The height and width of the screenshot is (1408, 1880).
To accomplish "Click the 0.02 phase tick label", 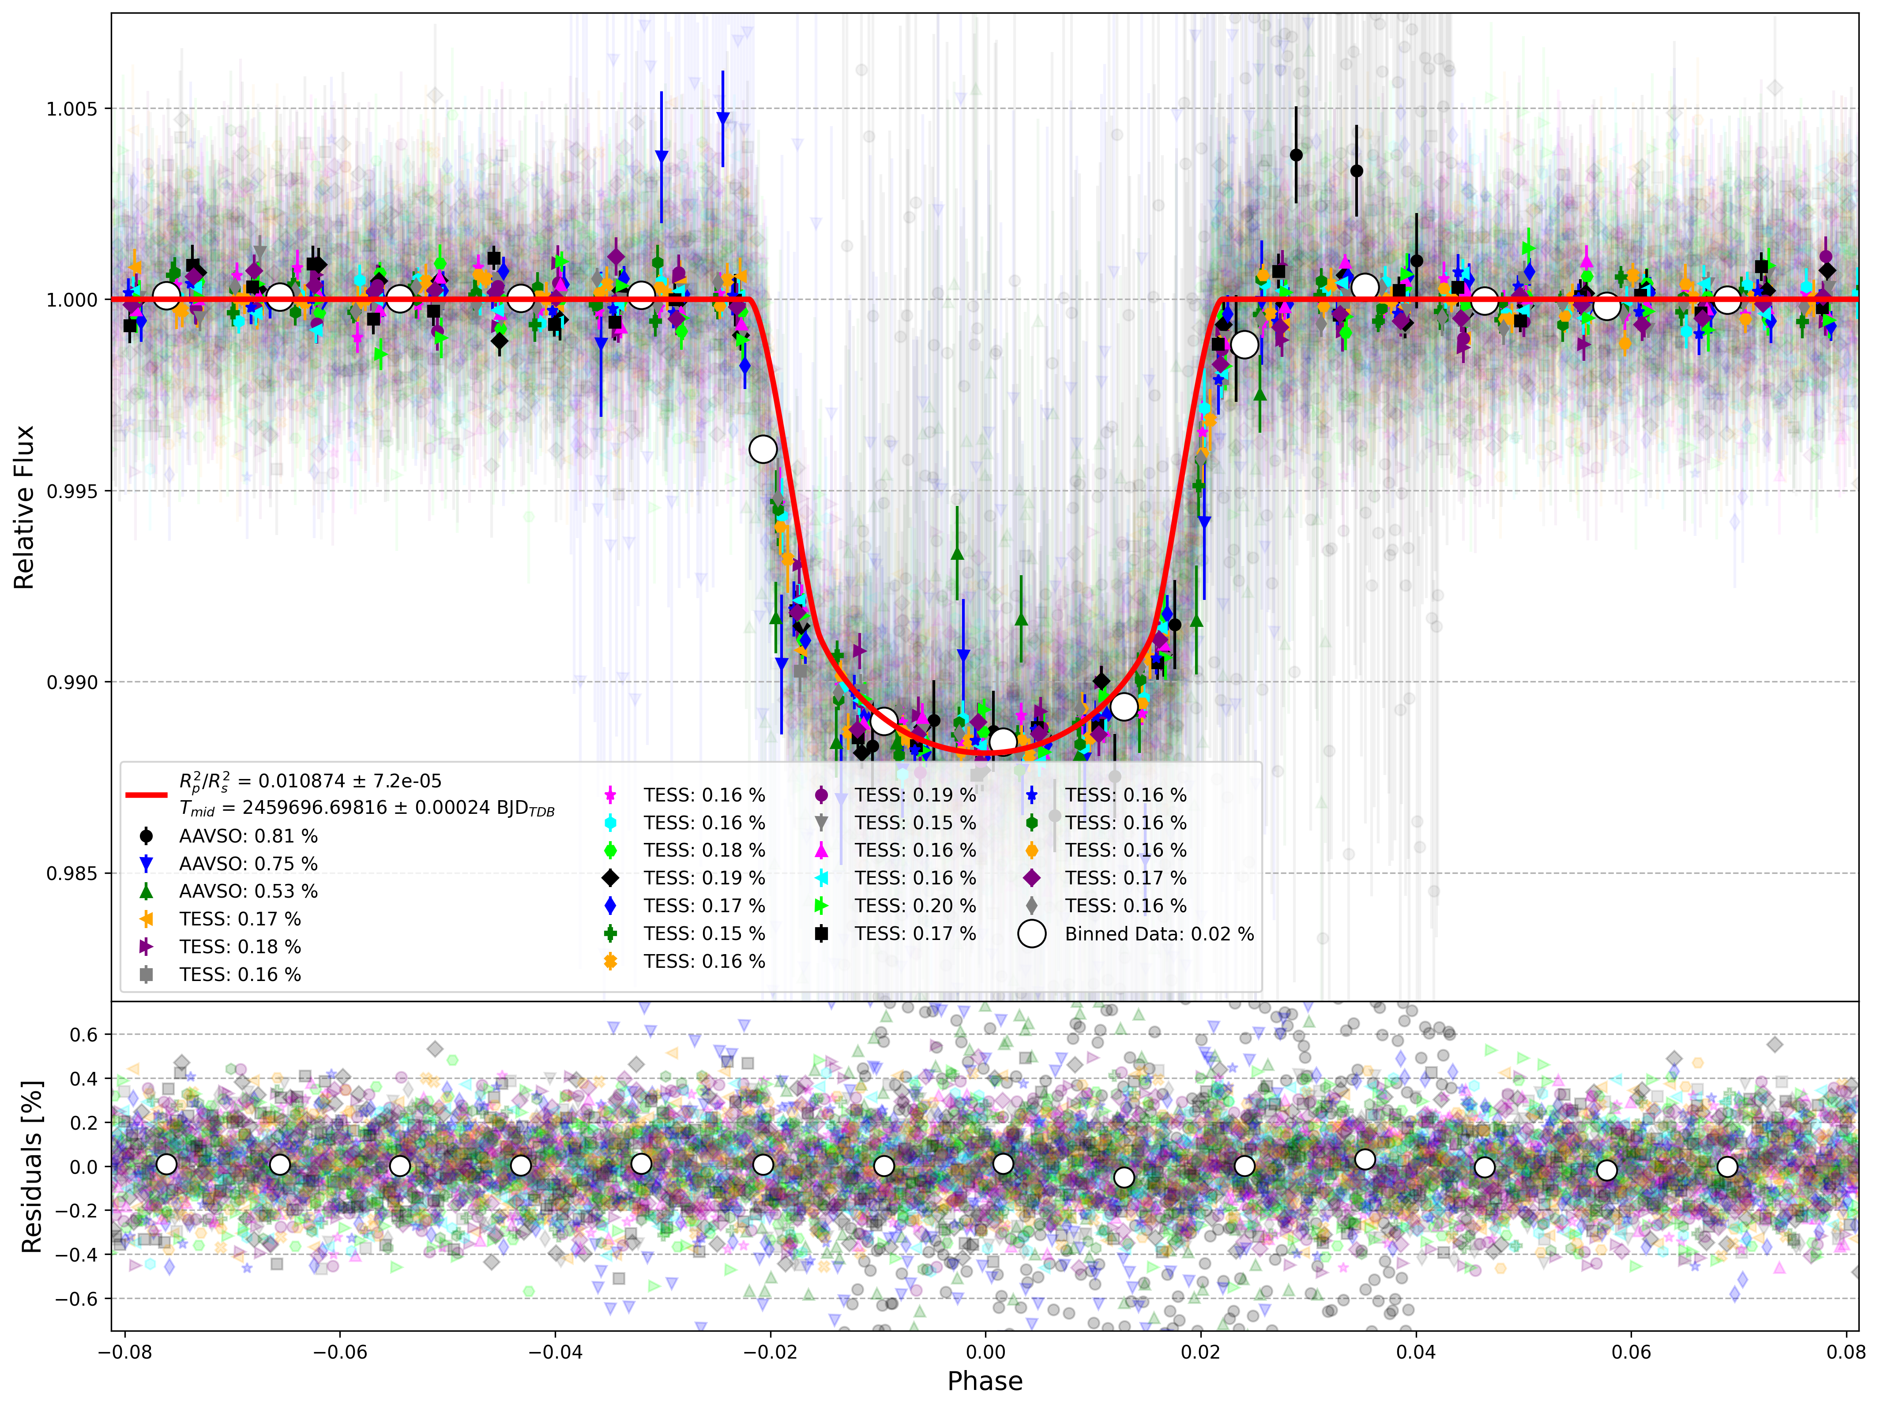I will (1201, 1351).
